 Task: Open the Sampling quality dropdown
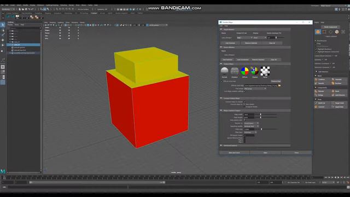click(x=252, y=126)
